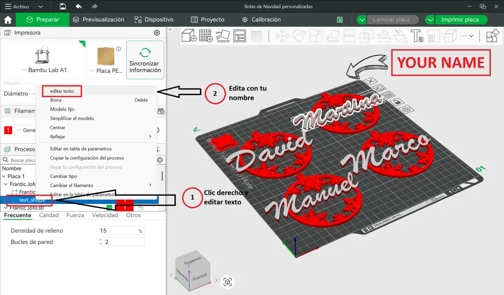Click the home icon
Image resolution: width=504 pixels, height=295 pixels.
coord(8,20)
